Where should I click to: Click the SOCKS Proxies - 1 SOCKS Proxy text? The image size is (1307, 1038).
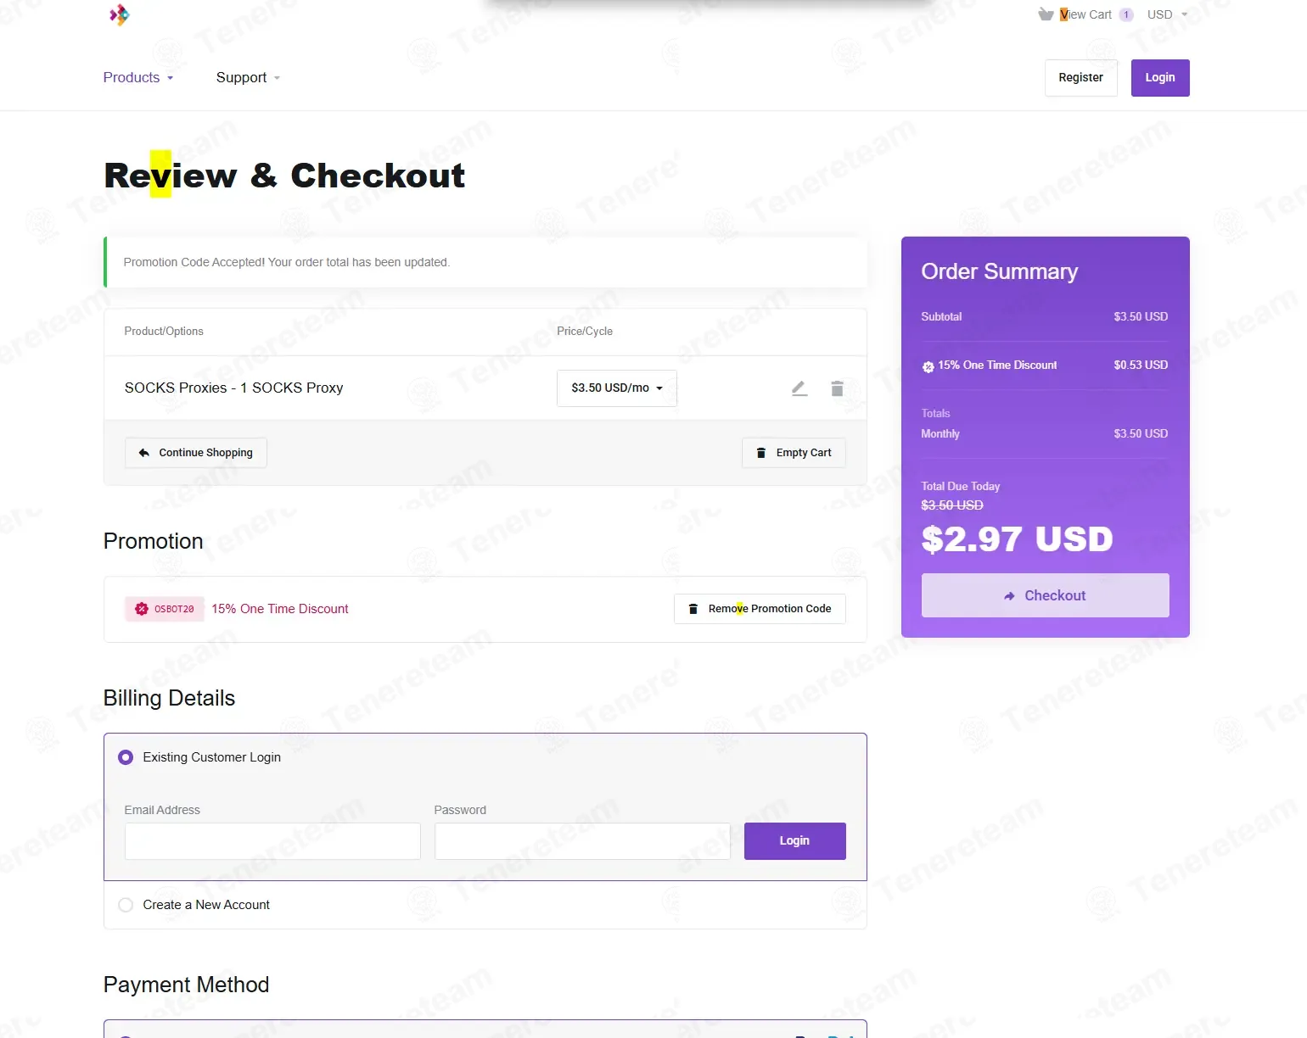tap(233, 388)
